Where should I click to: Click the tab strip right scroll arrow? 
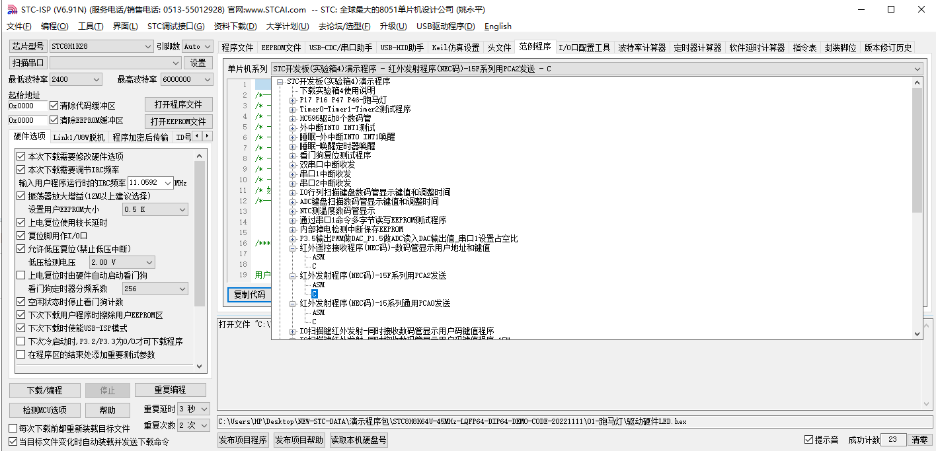pos(208,136)
